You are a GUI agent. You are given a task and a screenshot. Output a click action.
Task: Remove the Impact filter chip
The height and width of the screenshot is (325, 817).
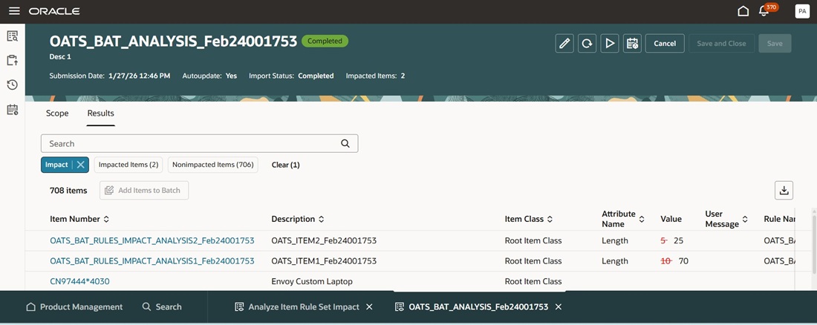point(80,165)
